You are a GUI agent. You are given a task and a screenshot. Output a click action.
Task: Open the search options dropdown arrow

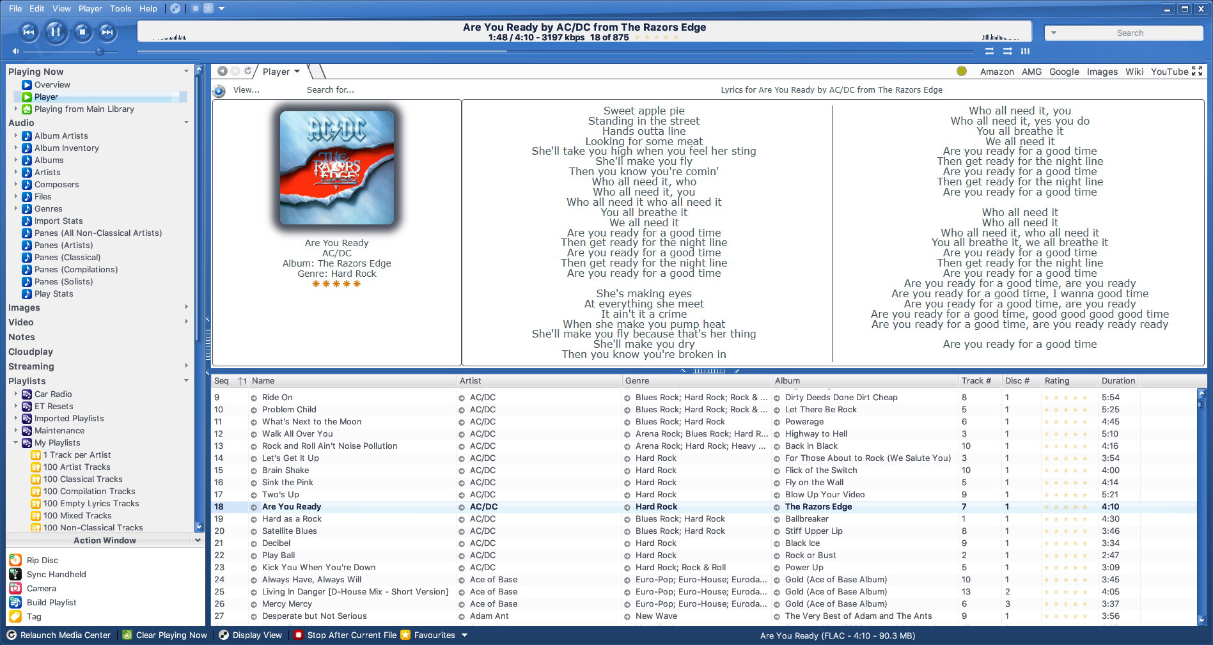(1054, 33)
